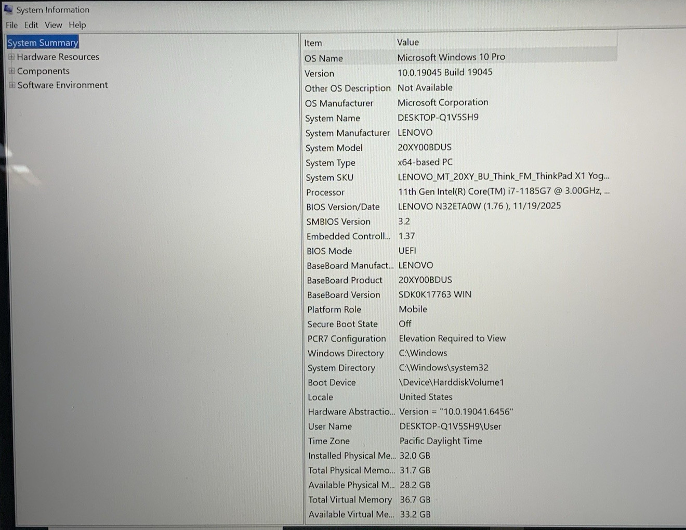
Task: Click the LENOVO_MT_20XY SKU value
Action: click(x=504, y=176)
